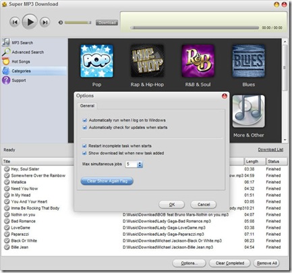Play the current track
This screenshot has height=273, width=292.
(30, 22)
